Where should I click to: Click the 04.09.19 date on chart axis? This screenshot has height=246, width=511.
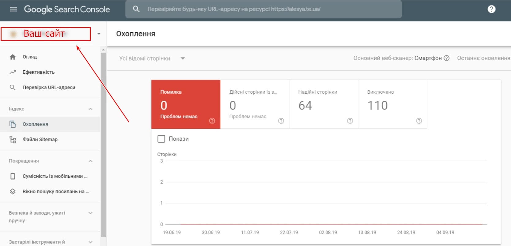[445, 233]
